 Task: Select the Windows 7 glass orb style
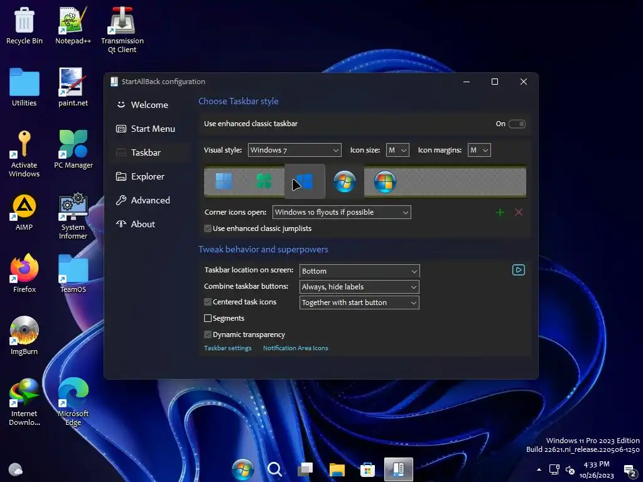click(x=345, y=181)
